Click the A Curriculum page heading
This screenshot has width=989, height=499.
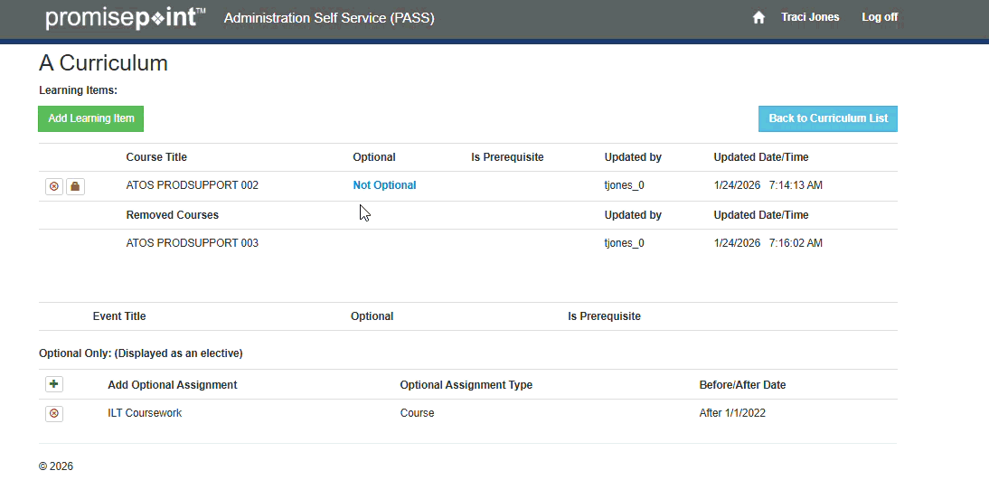click(103, 63)
